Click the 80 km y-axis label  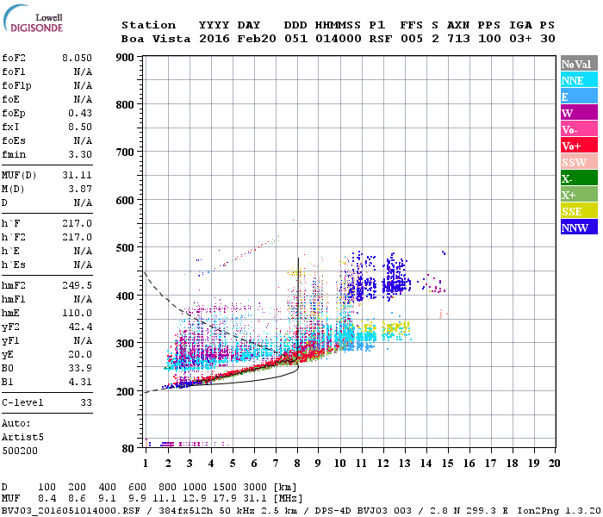point(128,449)
